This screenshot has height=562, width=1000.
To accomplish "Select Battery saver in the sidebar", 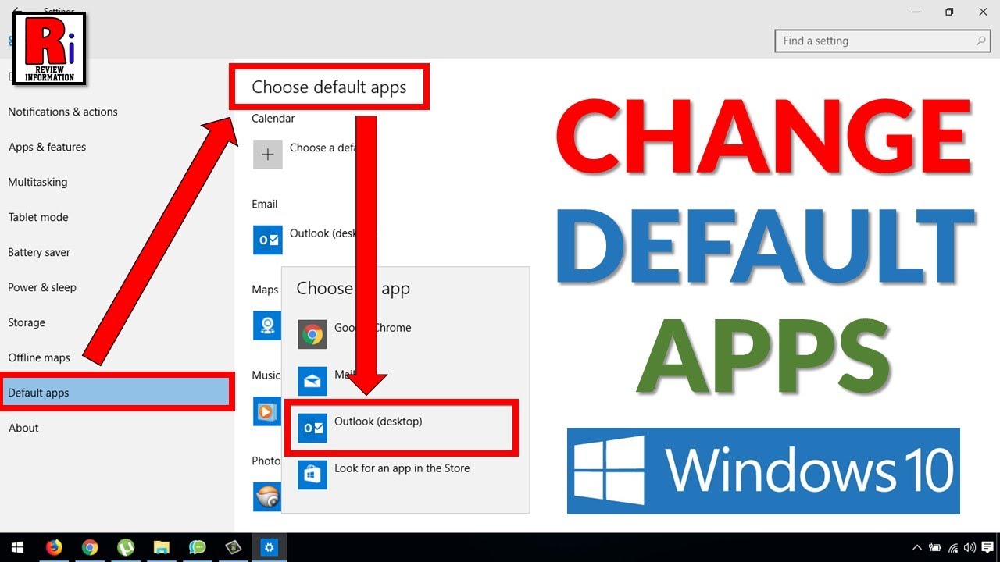I will click(x=39, y=252).
